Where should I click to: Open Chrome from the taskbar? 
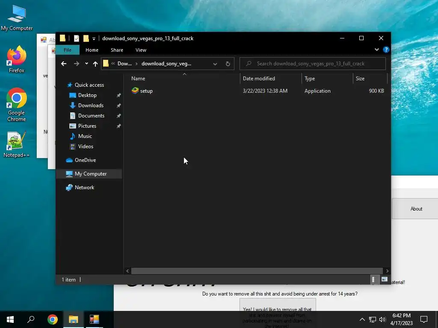53,319
